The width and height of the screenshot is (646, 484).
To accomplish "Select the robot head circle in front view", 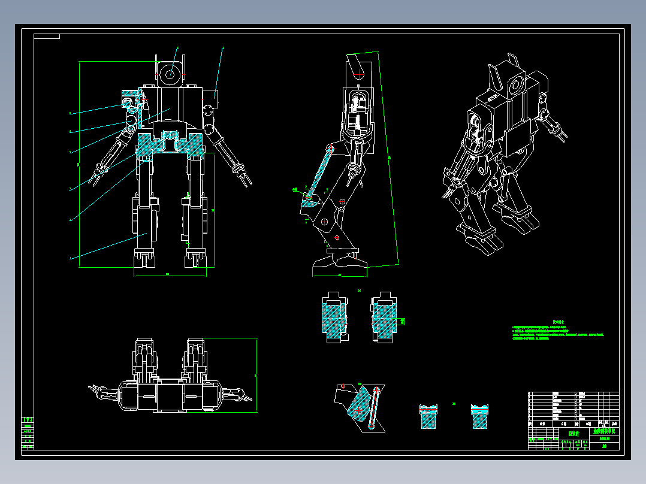I will coord(170,74).
